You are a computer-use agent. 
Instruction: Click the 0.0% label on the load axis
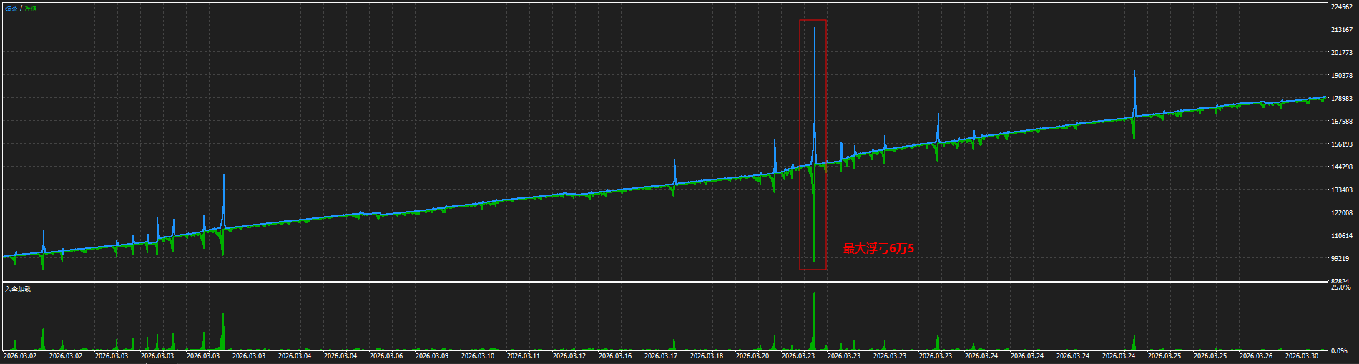pyautogui.click(x=1339, y=351)
